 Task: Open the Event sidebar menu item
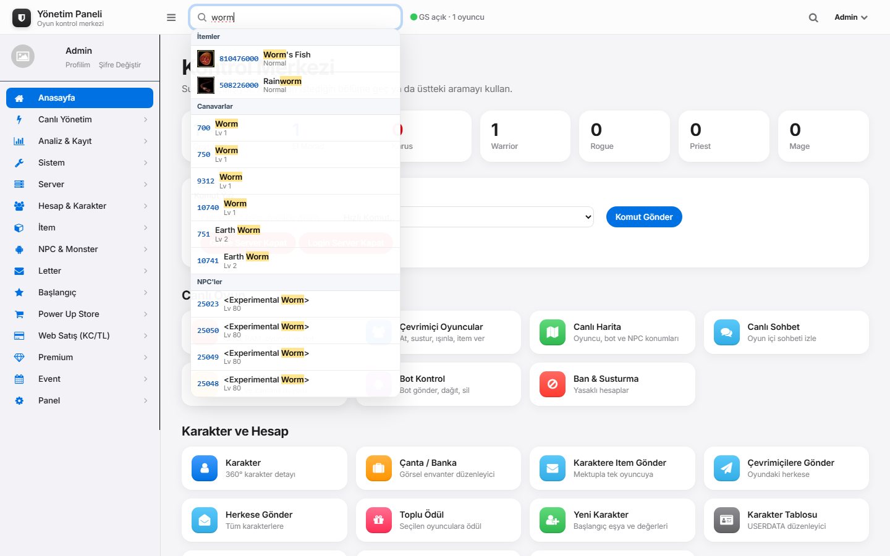80,379
